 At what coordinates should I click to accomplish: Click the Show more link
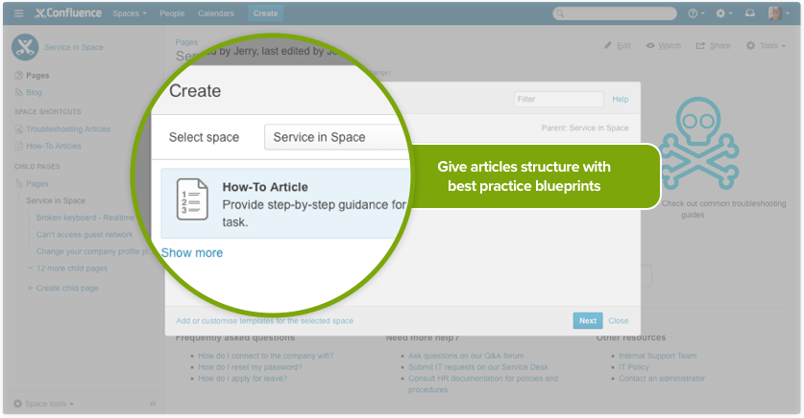[192, 253]
